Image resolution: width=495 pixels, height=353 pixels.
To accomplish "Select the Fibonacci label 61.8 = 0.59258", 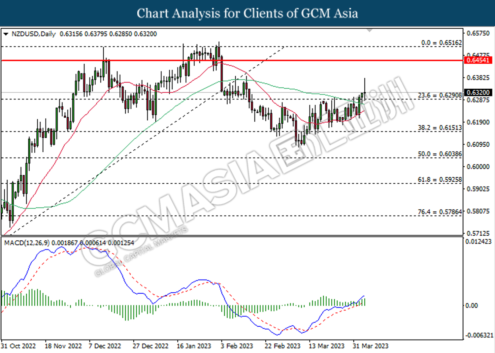I will (440, 180).
